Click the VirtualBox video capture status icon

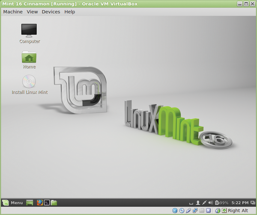click(x=208, y=210)
